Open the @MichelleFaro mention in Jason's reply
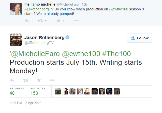 35,54
